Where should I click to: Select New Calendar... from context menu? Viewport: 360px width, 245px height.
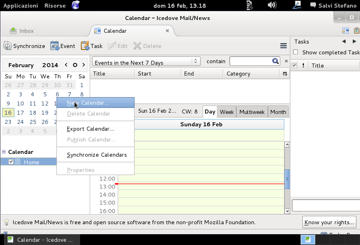coord(88,103)
